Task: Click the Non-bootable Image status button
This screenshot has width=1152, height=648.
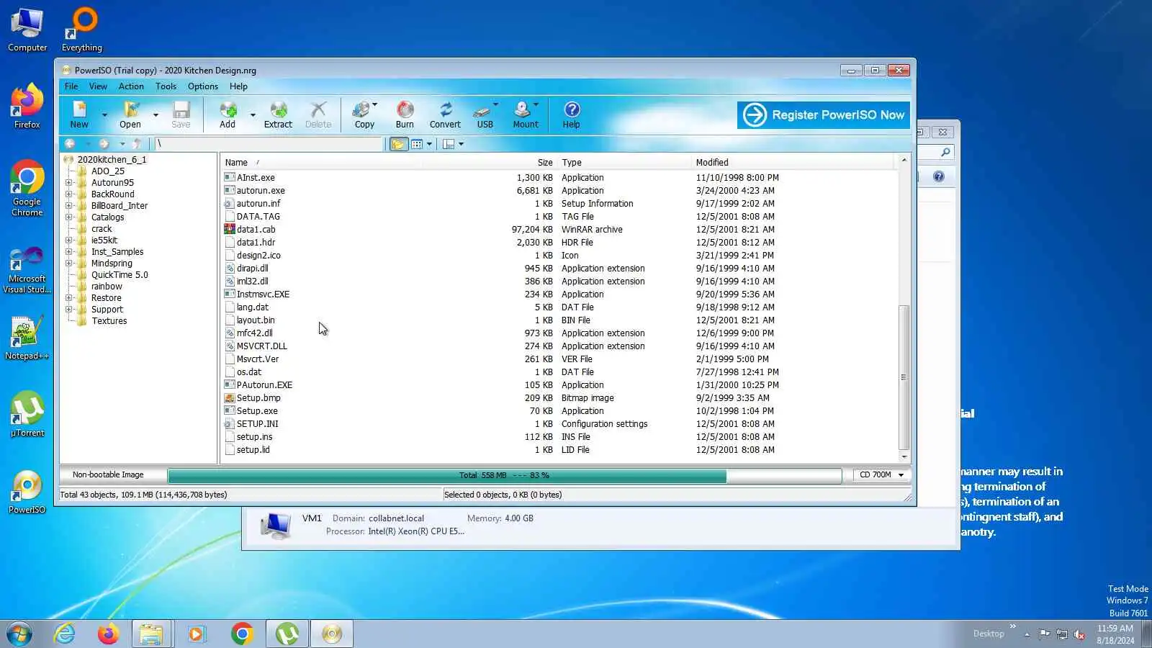Action: (108, 475)
